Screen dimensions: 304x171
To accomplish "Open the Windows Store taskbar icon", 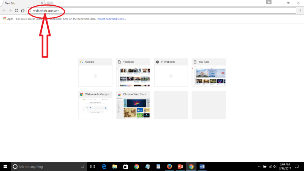I will [126, 167].
